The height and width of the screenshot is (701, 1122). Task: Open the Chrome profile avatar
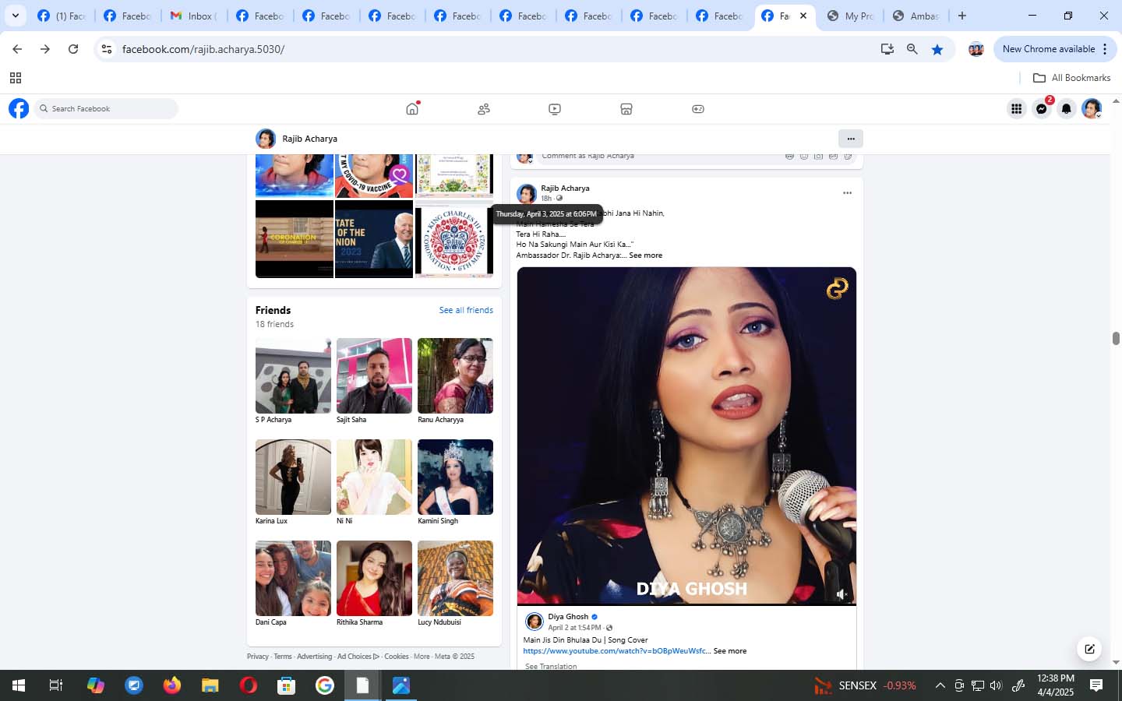(x=976, y=49)
